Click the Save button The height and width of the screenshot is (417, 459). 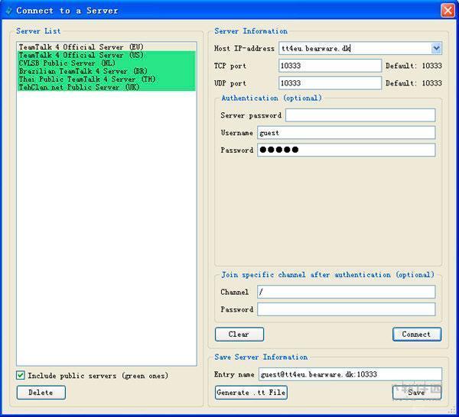coord(416,393)
